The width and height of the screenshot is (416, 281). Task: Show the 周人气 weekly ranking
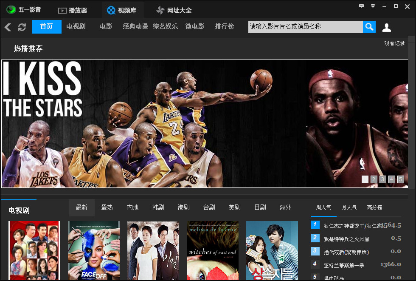(323, 207)
